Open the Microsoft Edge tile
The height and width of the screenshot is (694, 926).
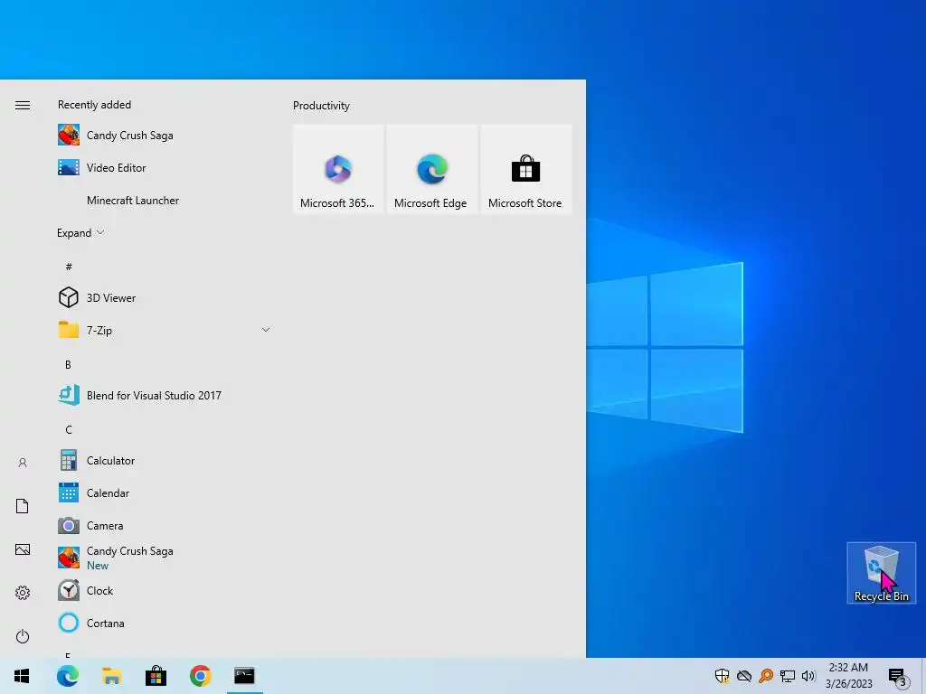(431, 169)
